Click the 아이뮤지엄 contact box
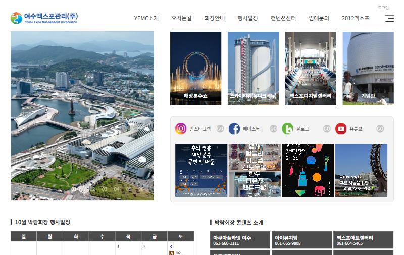 click(301, 240)
